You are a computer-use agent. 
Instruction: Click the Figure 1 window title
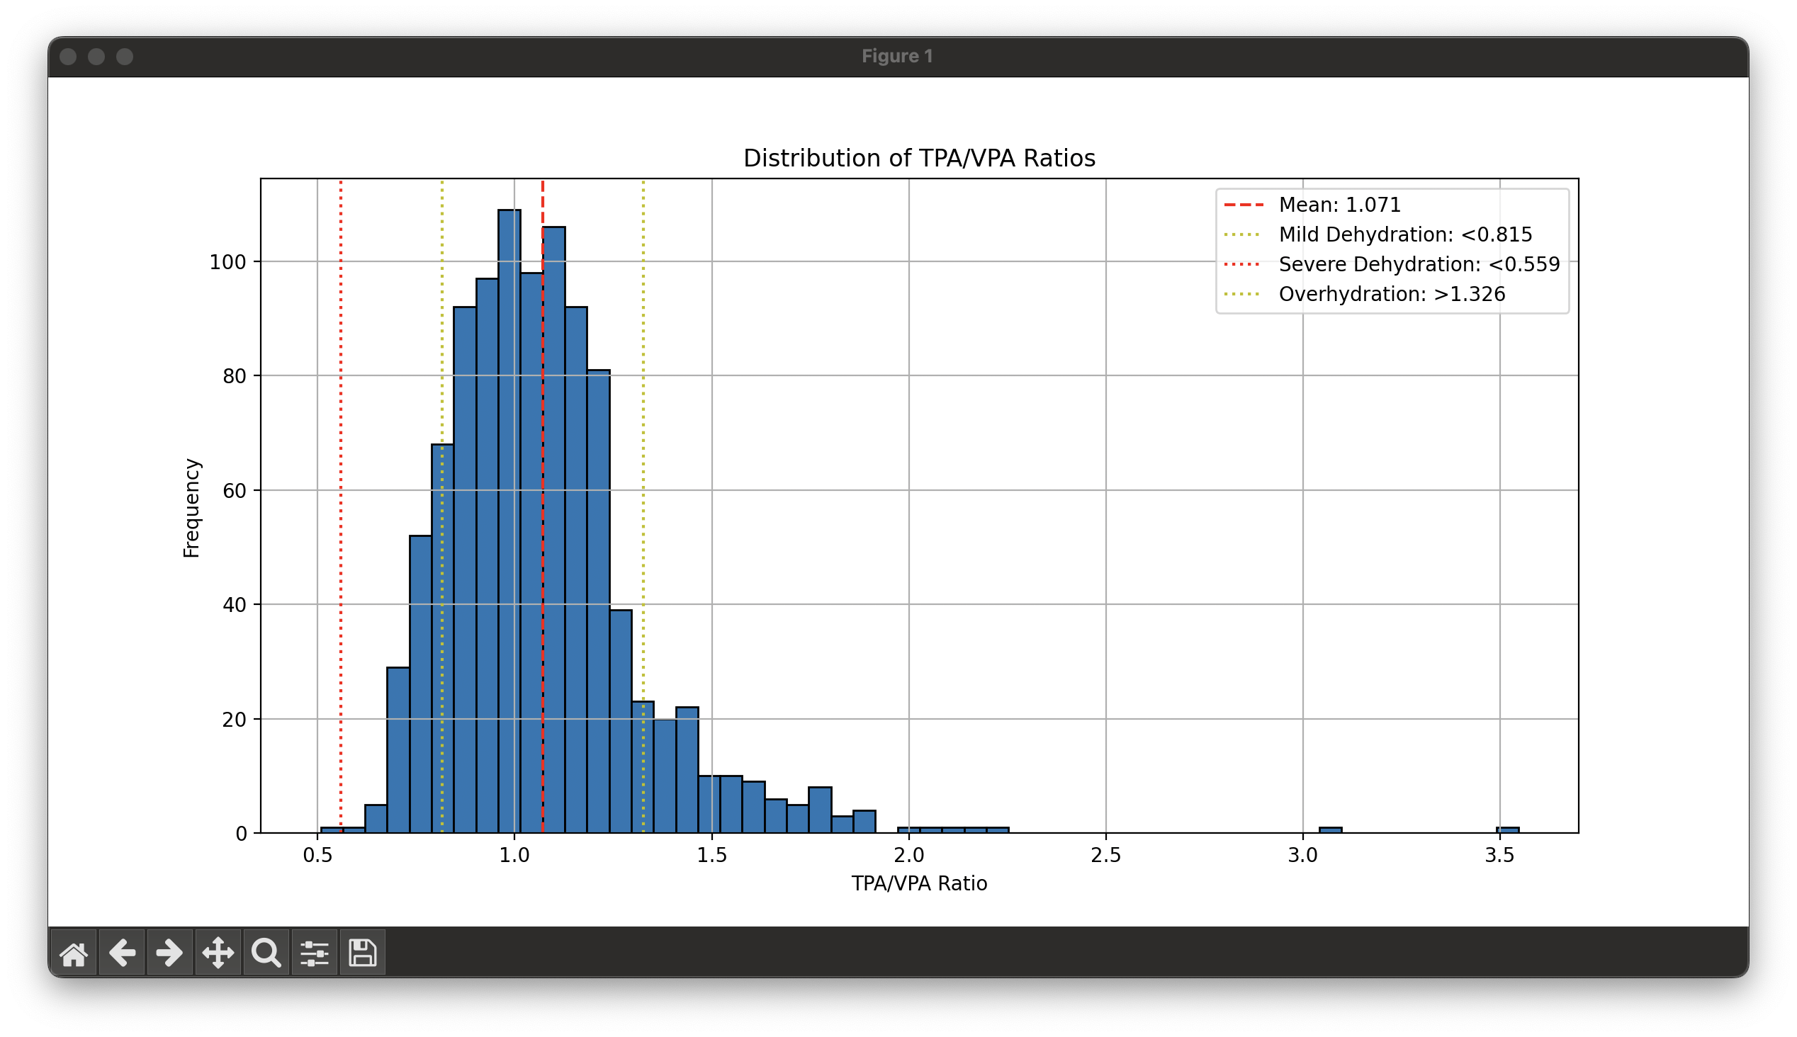(x=896, y=56)
